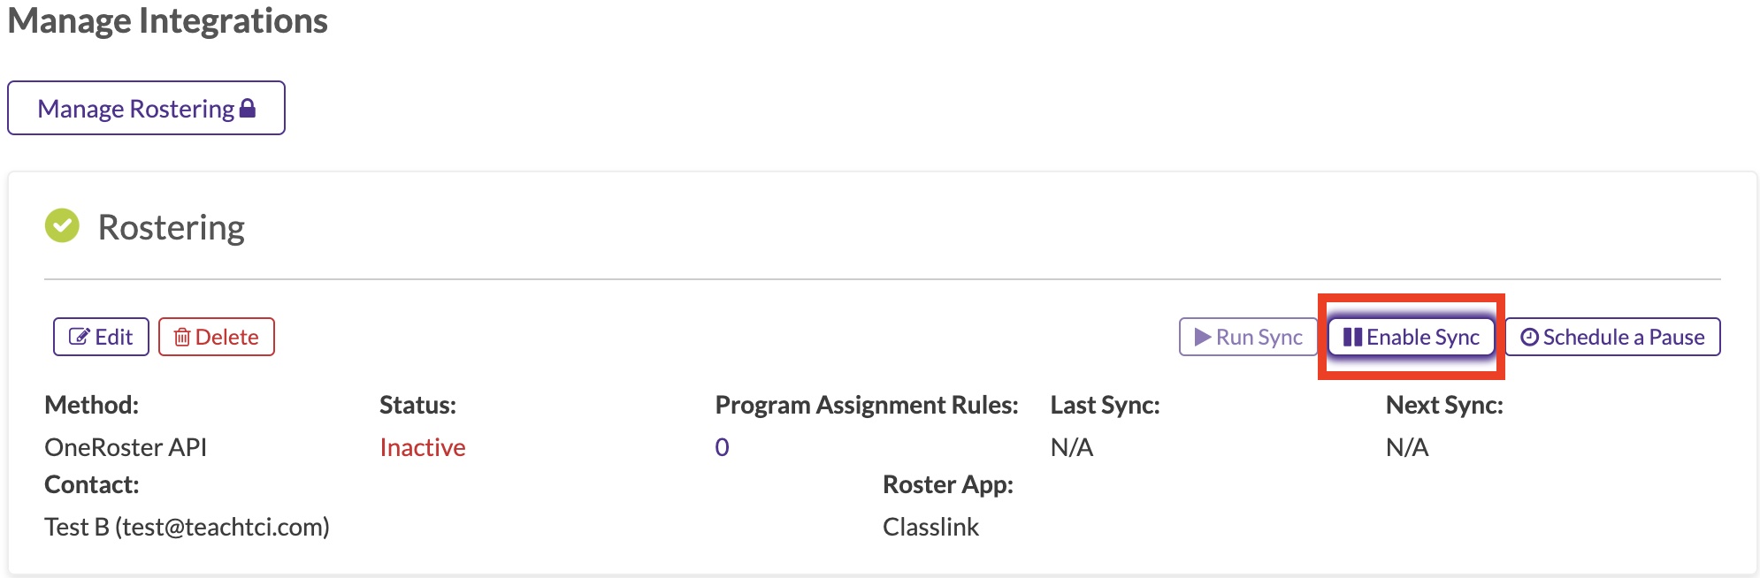Open the Program Assignment Rules link showing 0

723,447
